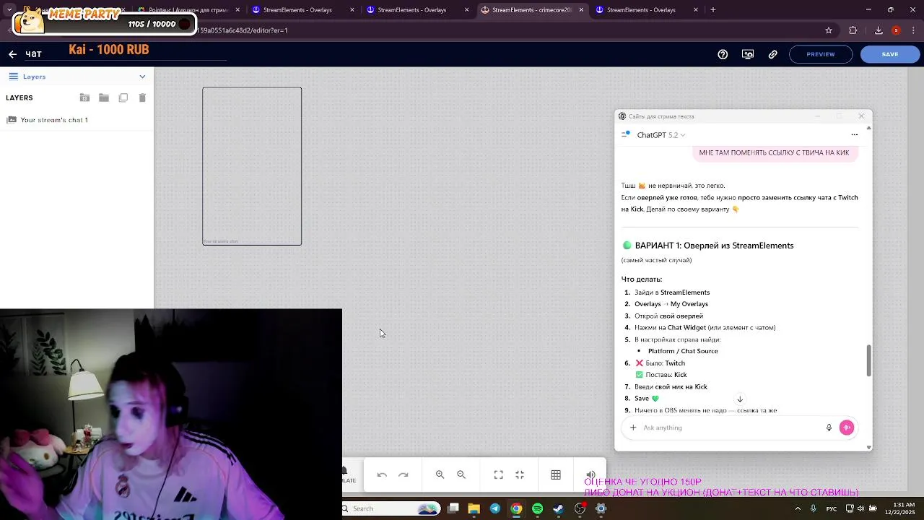Open the ChatGPT three-dots options menu

click(x=854, y=135)
